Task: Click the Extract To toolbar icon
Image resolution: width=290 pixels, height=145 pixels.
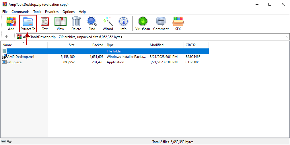Action: click(28, 23)
